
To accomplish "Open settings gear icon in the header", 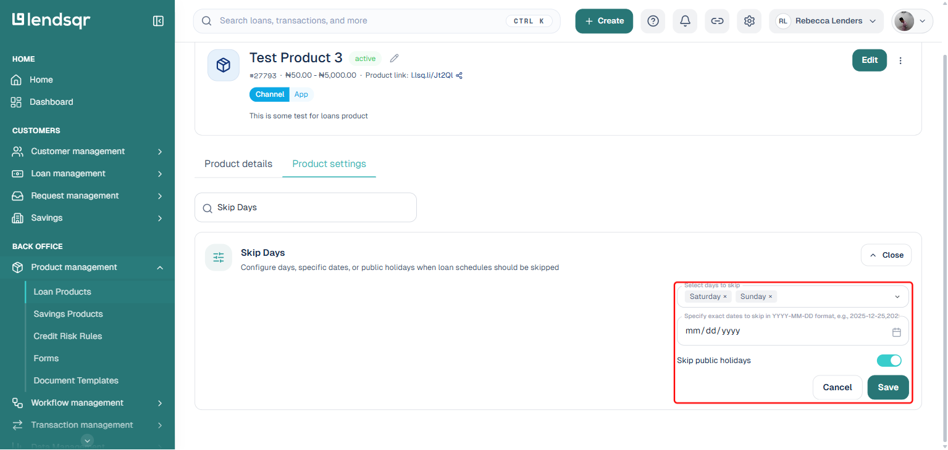I will click(x=749, y=21).
